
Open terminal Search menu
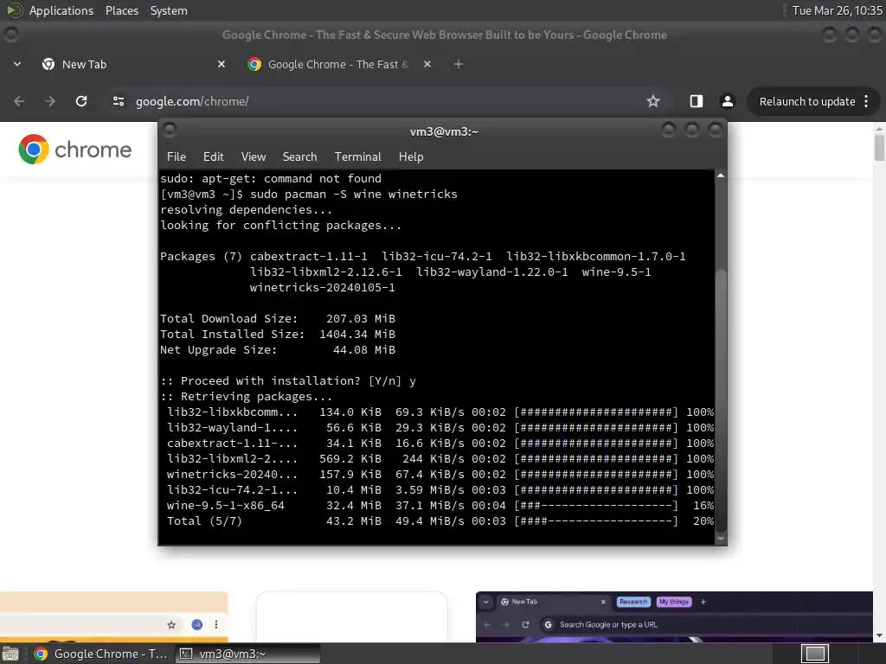[299, 157]
